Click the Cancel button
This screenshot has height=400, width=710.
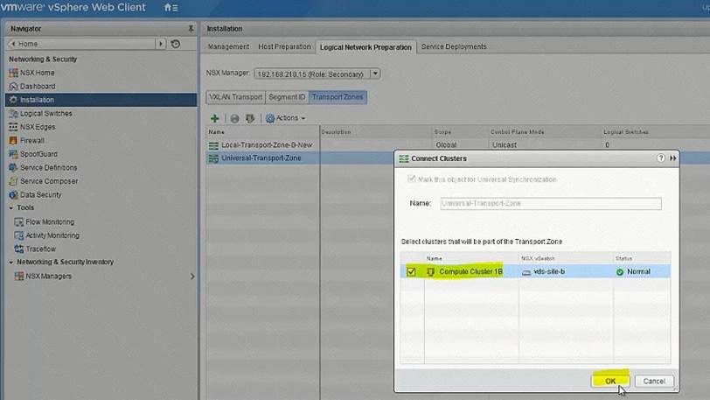click(x=654, y=381)
